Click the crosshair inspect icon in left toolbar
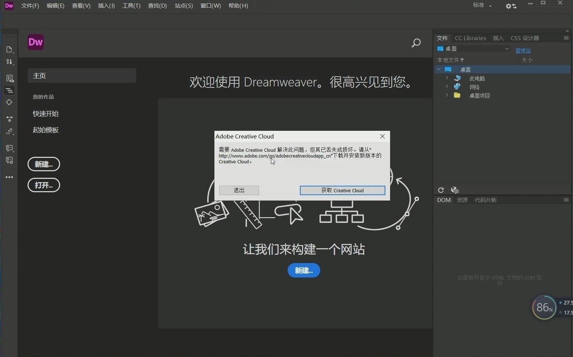 click(x=9, y=102)
